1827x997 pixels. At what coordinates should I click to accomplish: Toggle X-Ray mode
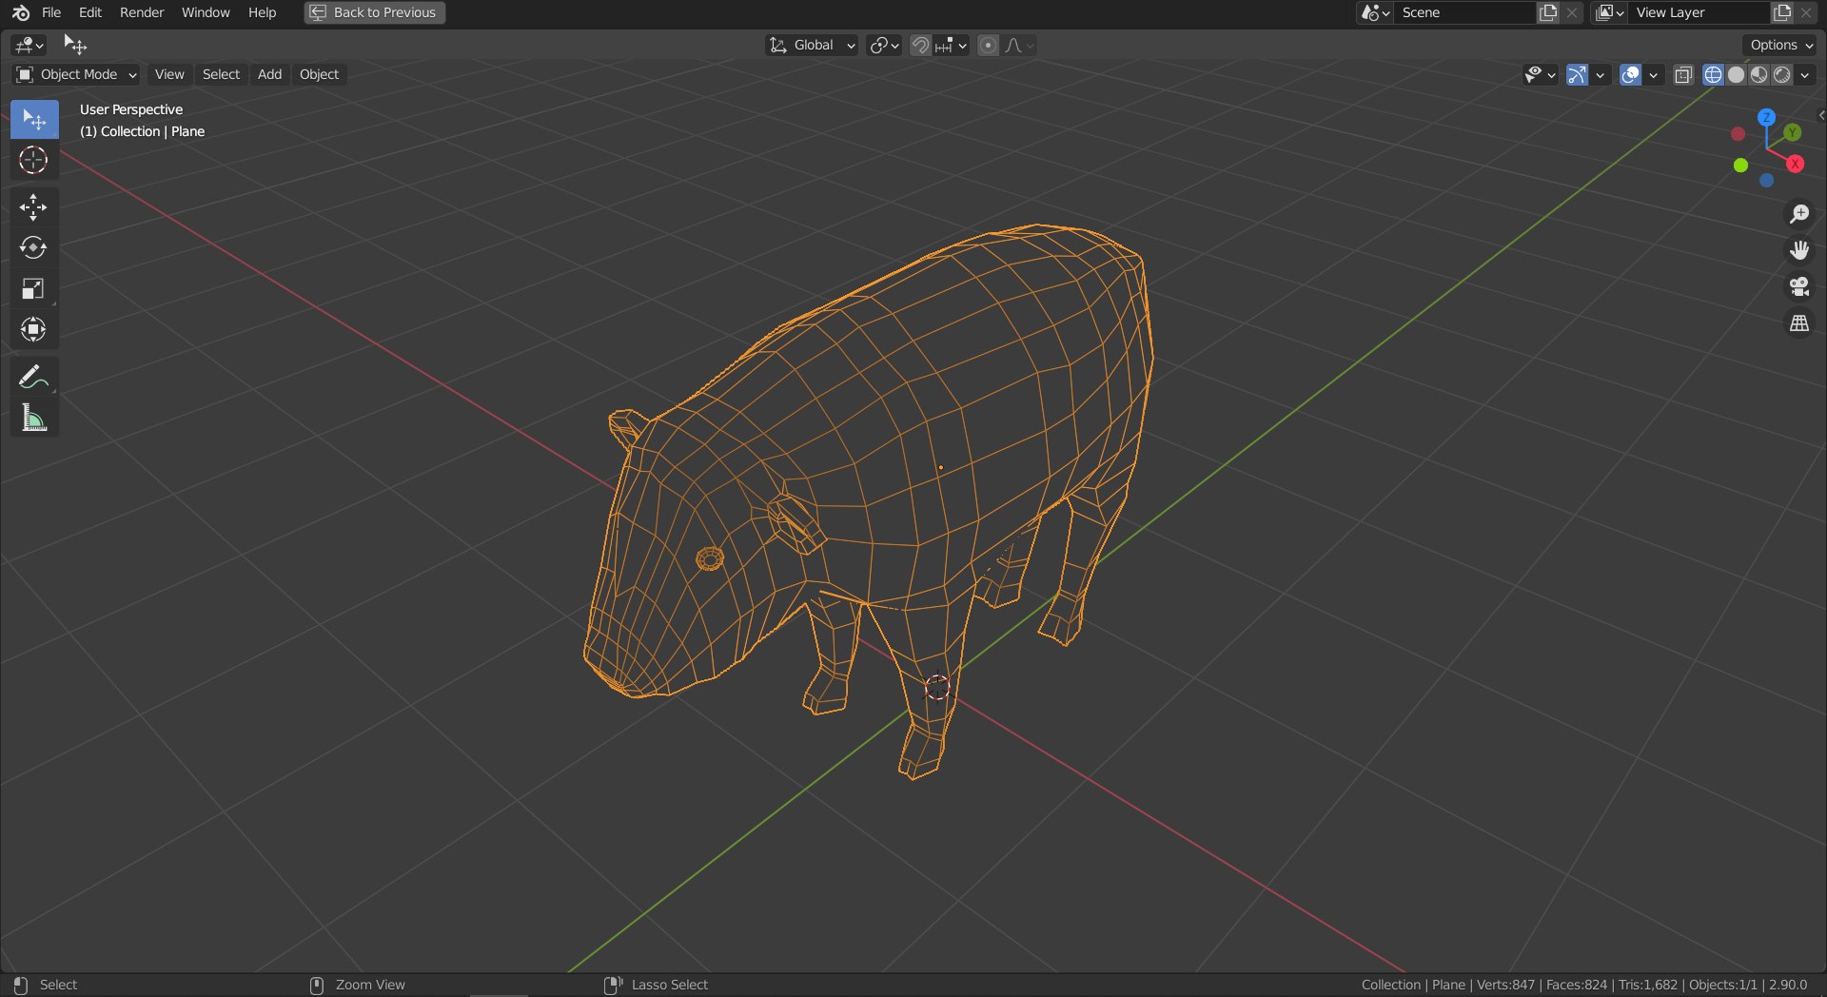[x=1683, y=74]
